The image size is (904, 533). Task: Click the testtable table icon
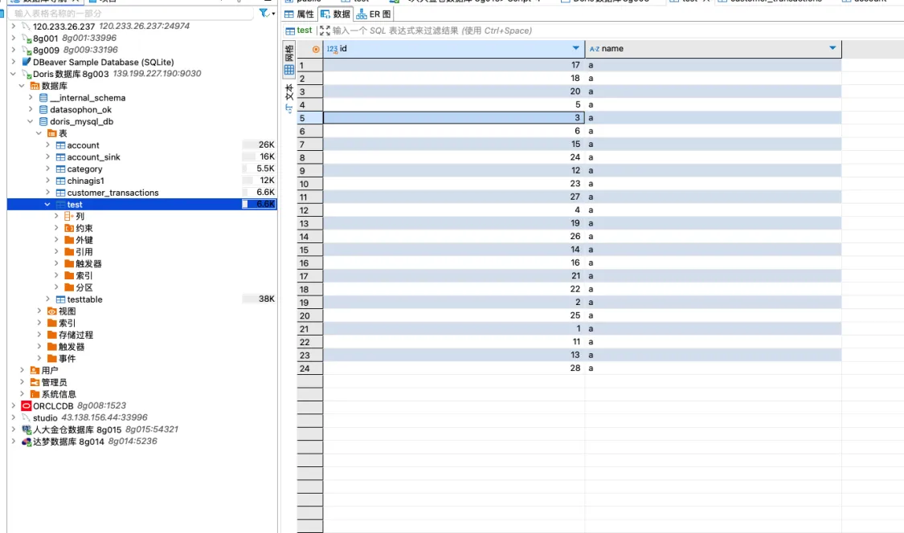pos(60,299)
